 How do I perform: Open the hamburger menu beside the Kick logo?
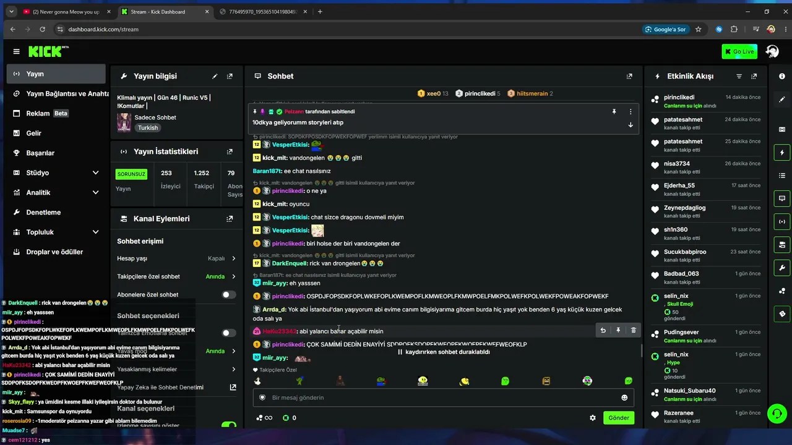coord(16,51)
